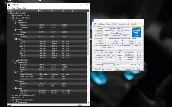The image size is (172, 107).
Task: Click the Multiplier value field in CPU-Z
Action: coord(109,55)
